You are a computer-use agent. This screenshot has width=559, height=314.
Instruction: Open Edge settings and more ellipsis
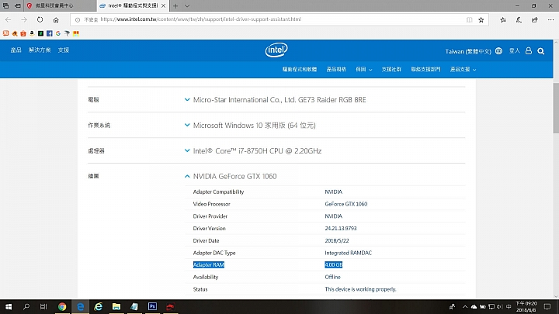click(550, 20)
